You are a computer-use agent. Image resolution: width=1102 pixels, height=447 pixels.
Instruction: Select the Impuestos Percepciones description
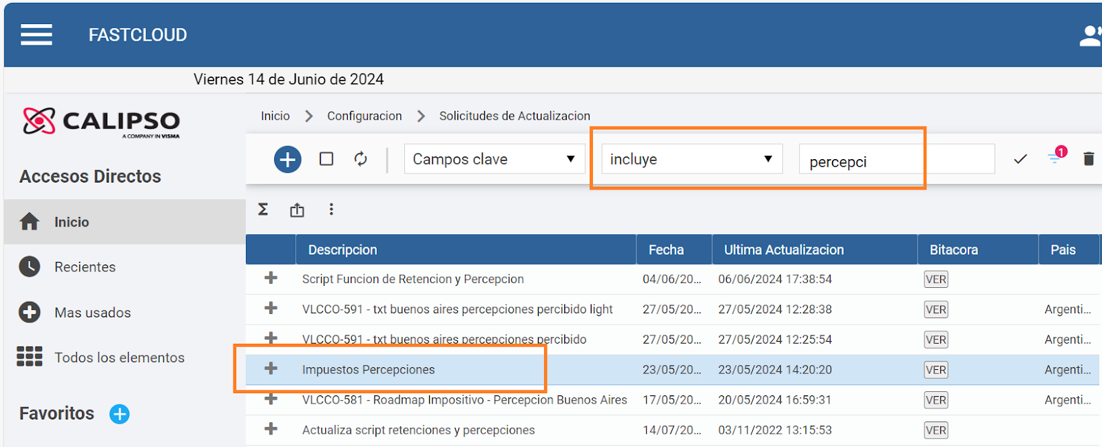point(368,370)
